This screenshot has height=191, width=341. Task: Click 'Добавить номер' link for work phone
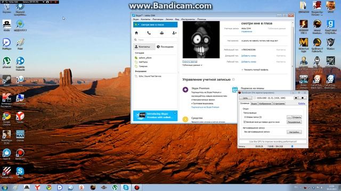click(249, 62)
